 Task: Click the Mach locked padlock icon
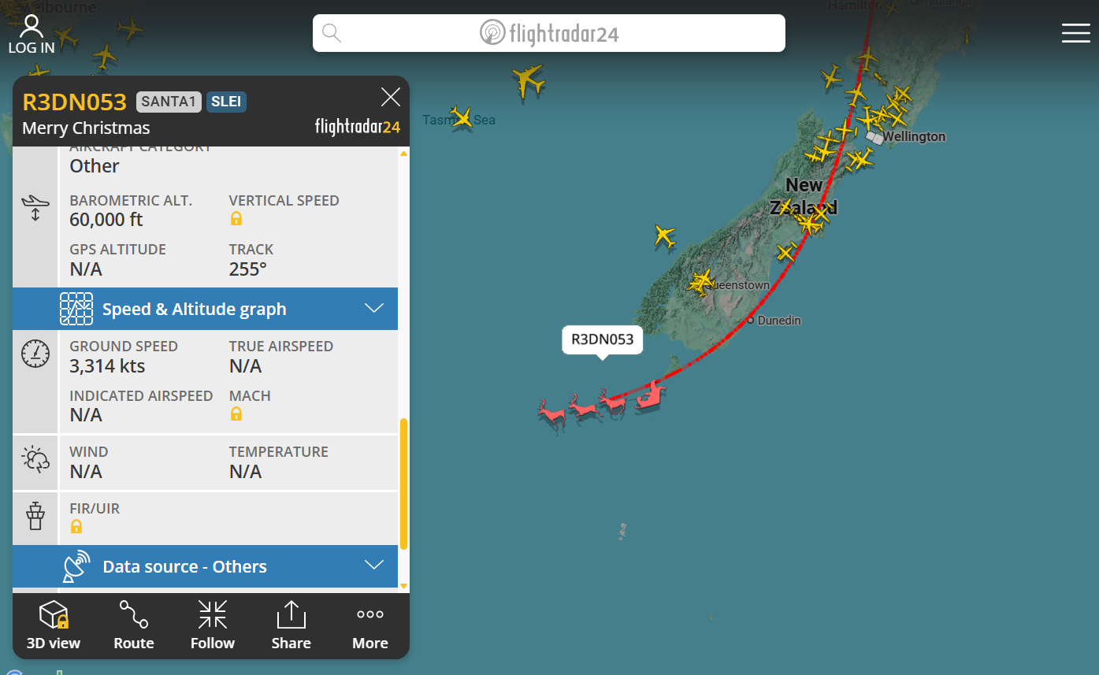coord(236,414)
